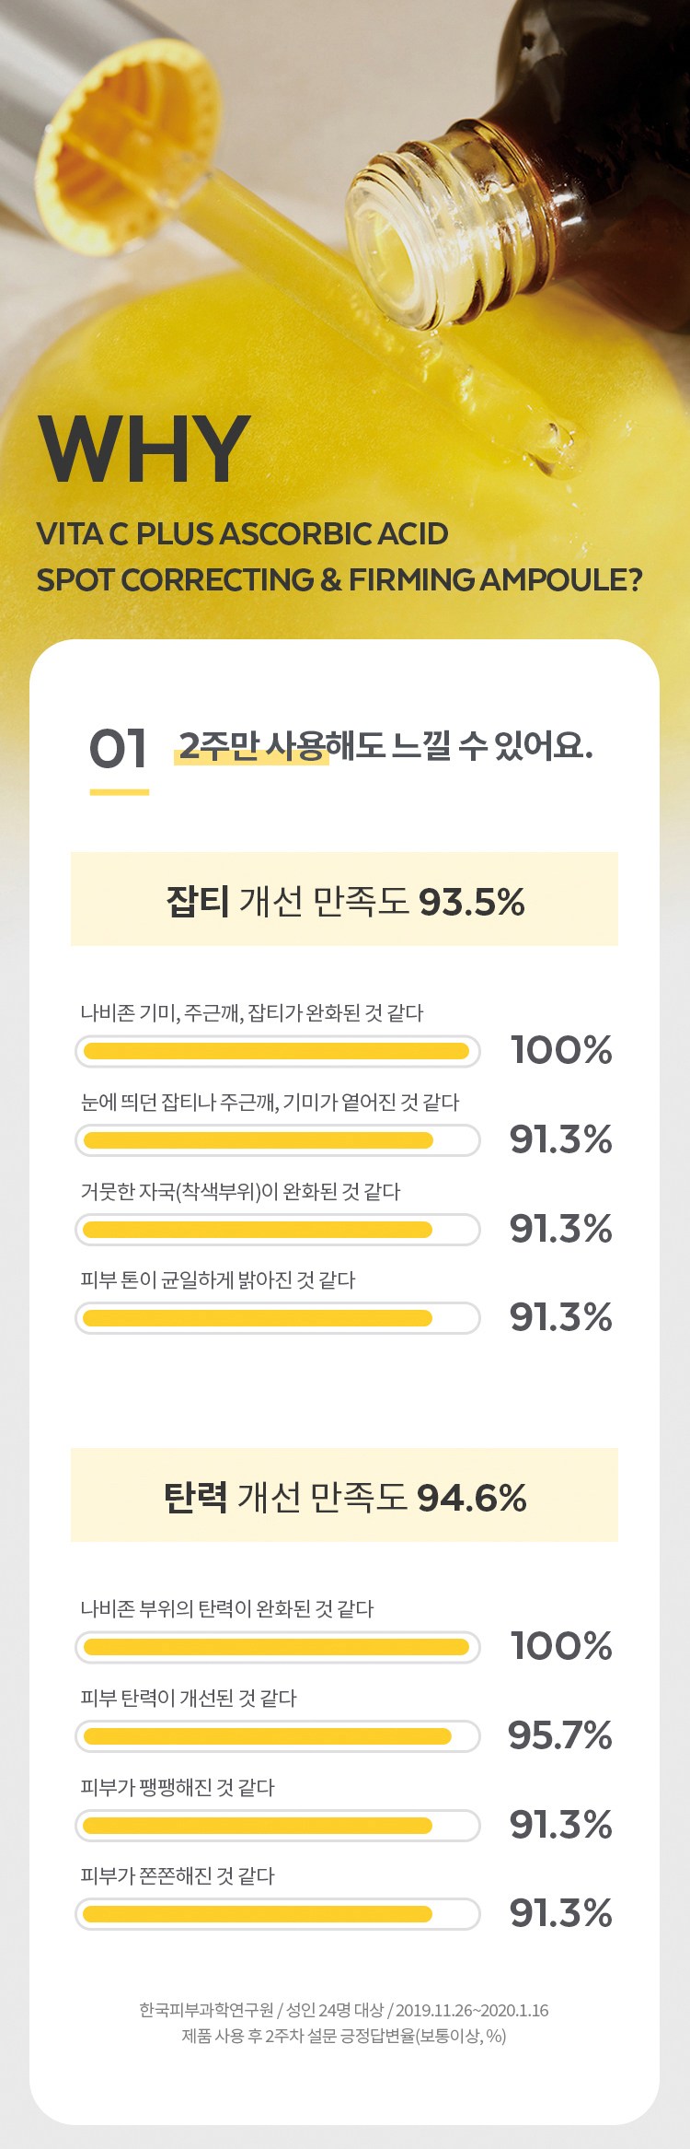The height and width of the screenshot is (2149, 690).
Task: Click the large WHY heading
Action: 144,450
